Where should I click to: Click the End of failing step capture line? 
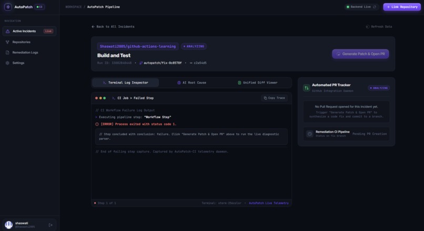162,151
